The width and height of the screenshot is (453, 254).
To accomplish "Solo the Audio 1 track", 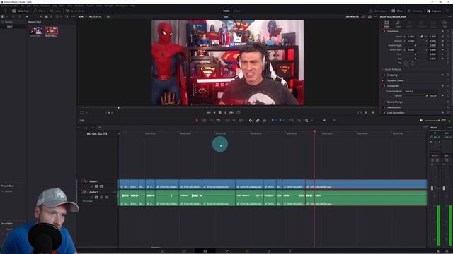I will tap(101, 197).
